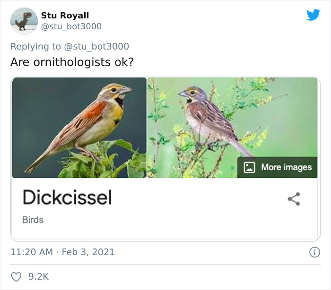
Task: Open the More images button
Action: [278, 167]
